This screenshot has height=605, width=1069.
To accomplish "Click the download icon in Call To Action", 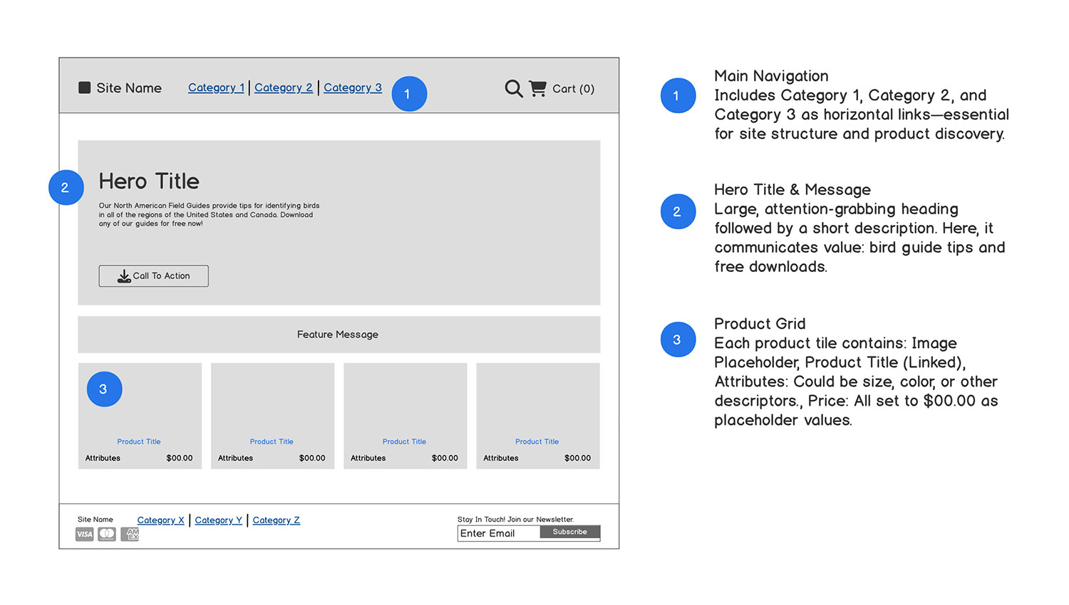I will [124, 276].
